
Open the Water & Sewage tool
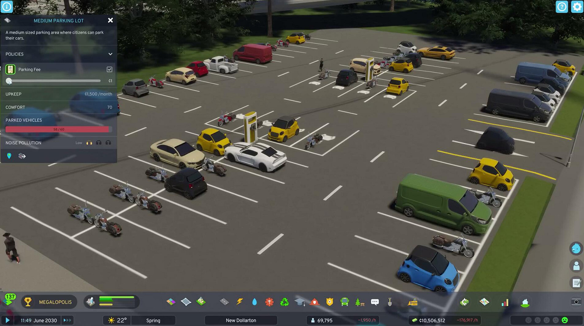pyautogui.click(x=254, y=302)
